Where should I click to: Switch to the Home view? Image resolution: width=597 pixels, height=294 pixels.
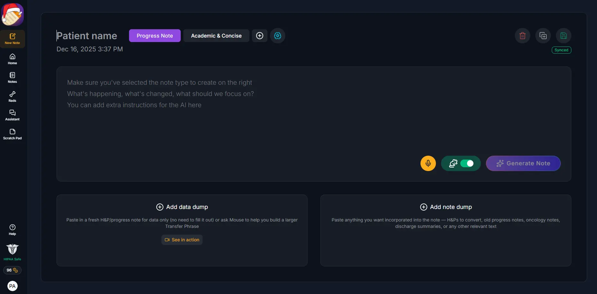point(12,59)
